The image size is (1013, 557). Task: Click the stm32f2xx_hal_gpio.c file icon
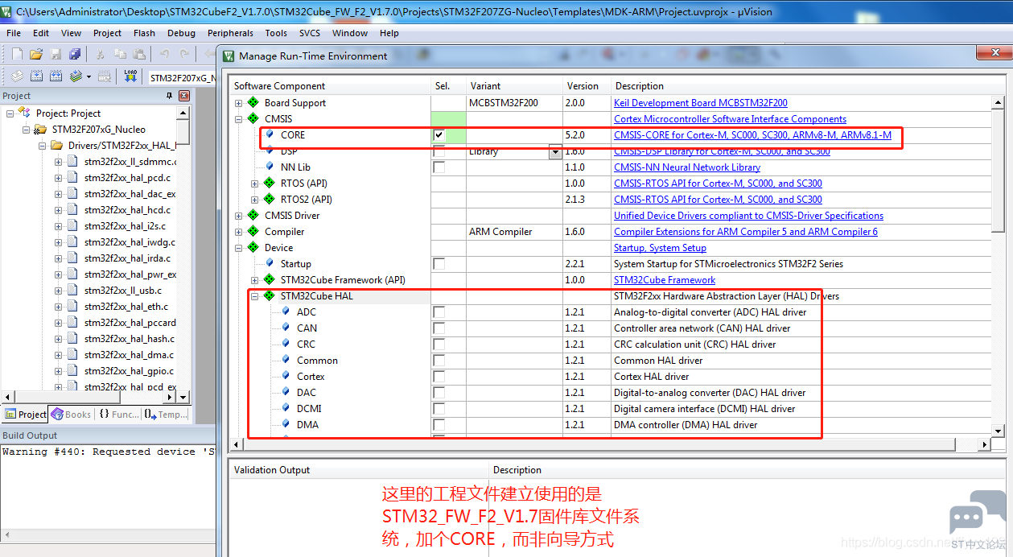73,371
